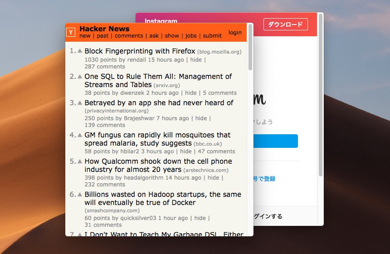Click the Instagram window scrollbar
This screenshot has height=254, width=390.
click(x=320, y=95)
